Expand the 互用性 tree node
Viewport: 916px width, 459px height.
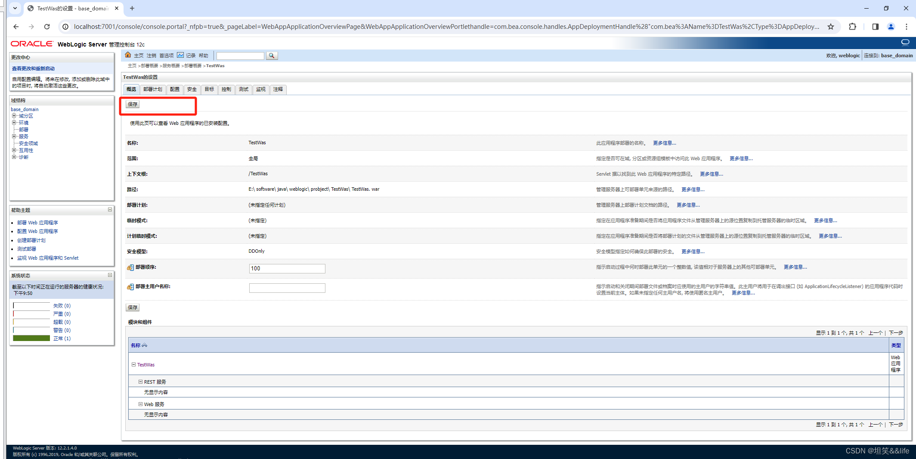pyautogui.click(x=14, y=150)
